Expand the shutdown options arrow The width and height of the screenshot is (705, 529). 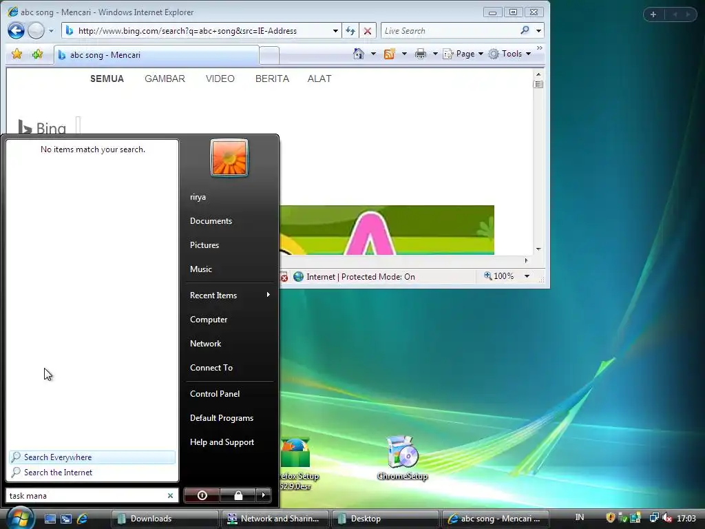tap(264, 495)
